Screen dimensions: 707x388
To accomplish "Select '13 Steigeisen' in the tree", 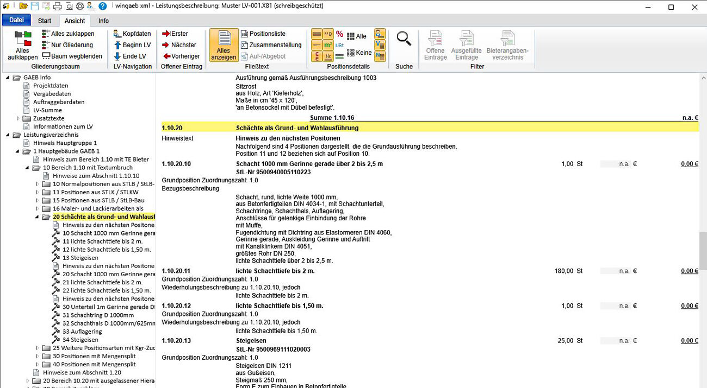I will [x=80, y=258].
